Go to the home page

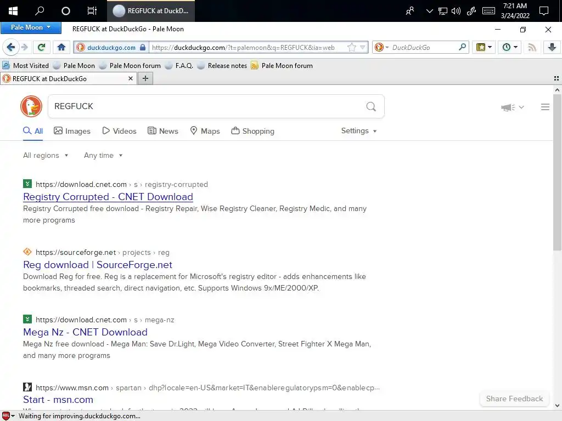coord(61,47)
